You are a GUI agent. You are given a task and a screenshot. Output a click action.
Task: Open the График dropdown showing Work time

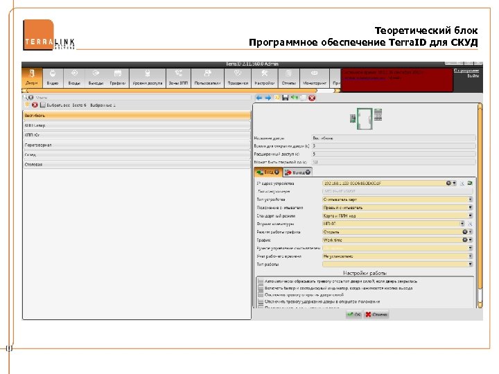[x=470, y=240]
